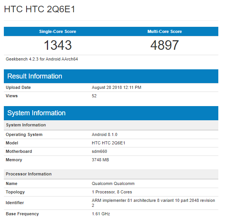Select the Base Frequency label
226x221 pixels.
[22, 214]
